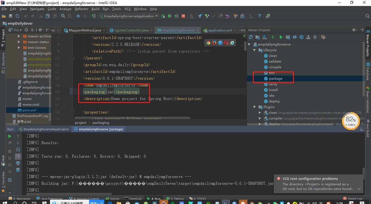Collapse the Lifecycle node in Maven tree
Screen dimensions: 371x204
click(x=254, y=50)
